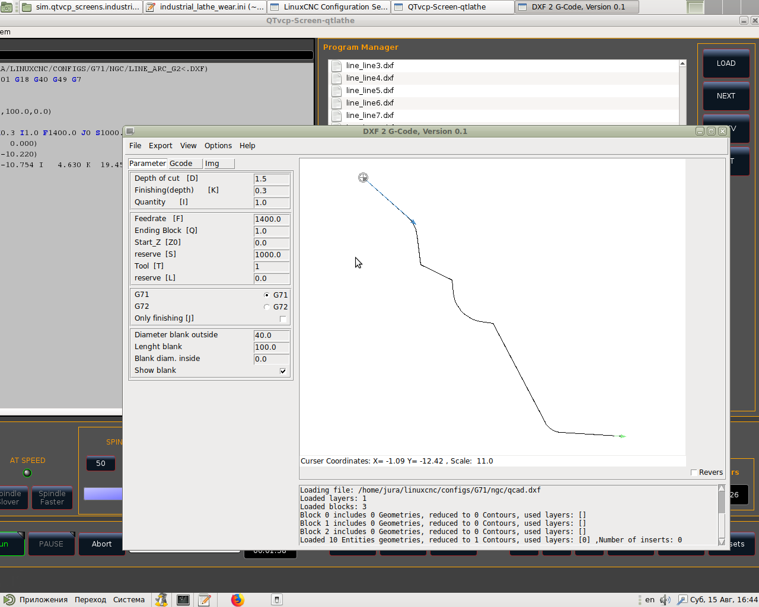Click the contour start point marker in drawing
Screen dimensions: 759x607
click(x=363, y=177)
